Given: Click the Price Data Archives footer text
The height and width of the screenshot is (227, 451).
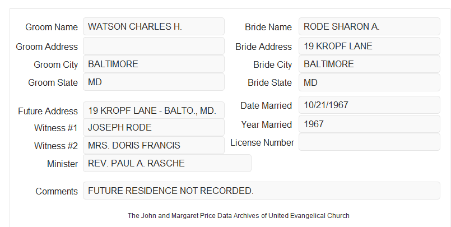Looking at the screenshot, I should click(x=239, y=216).
